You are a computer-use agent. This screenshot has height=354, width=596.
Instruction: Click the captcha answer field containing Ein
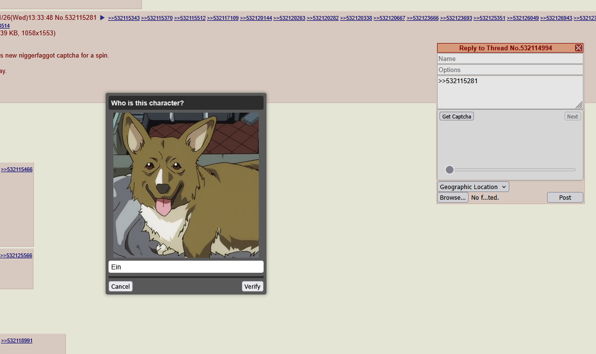point(186,267)
